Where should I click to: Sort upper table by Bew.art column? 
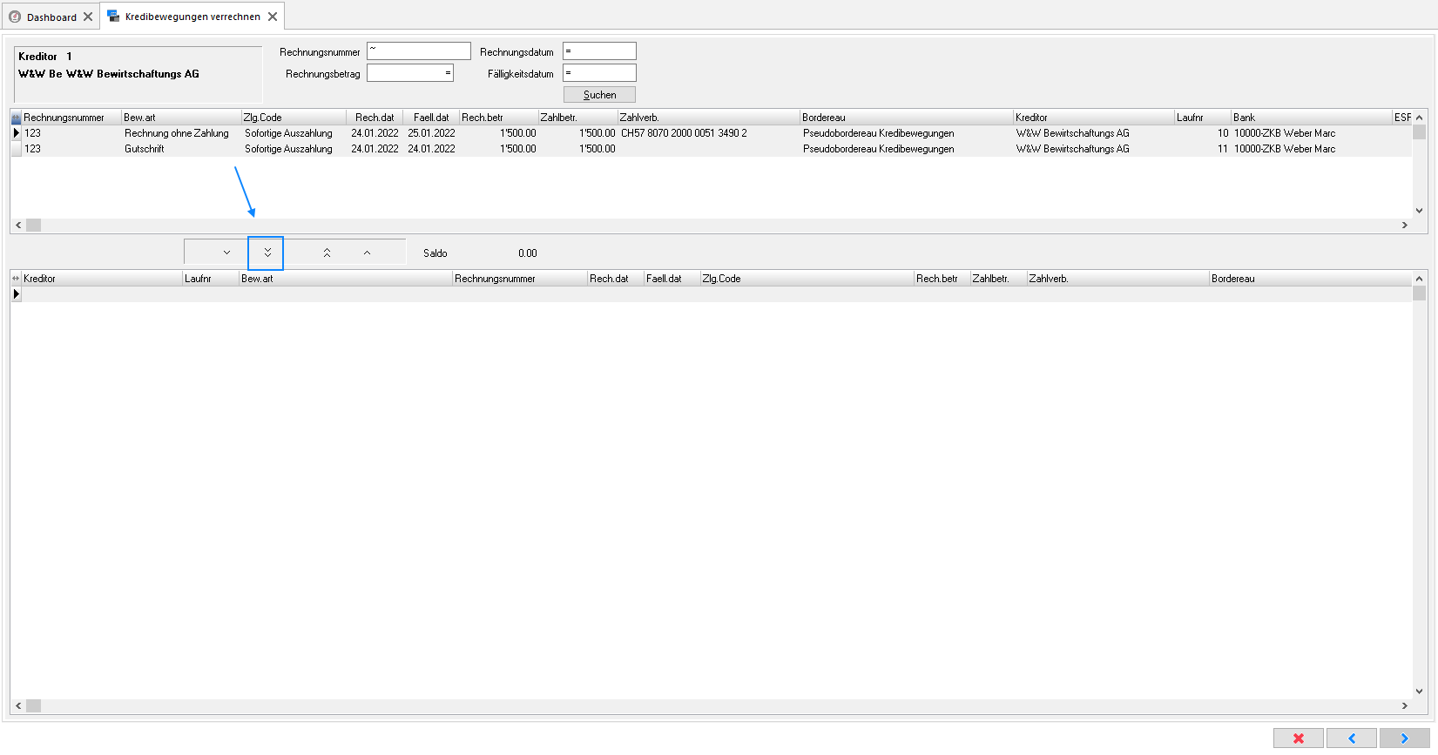(181, 118)
